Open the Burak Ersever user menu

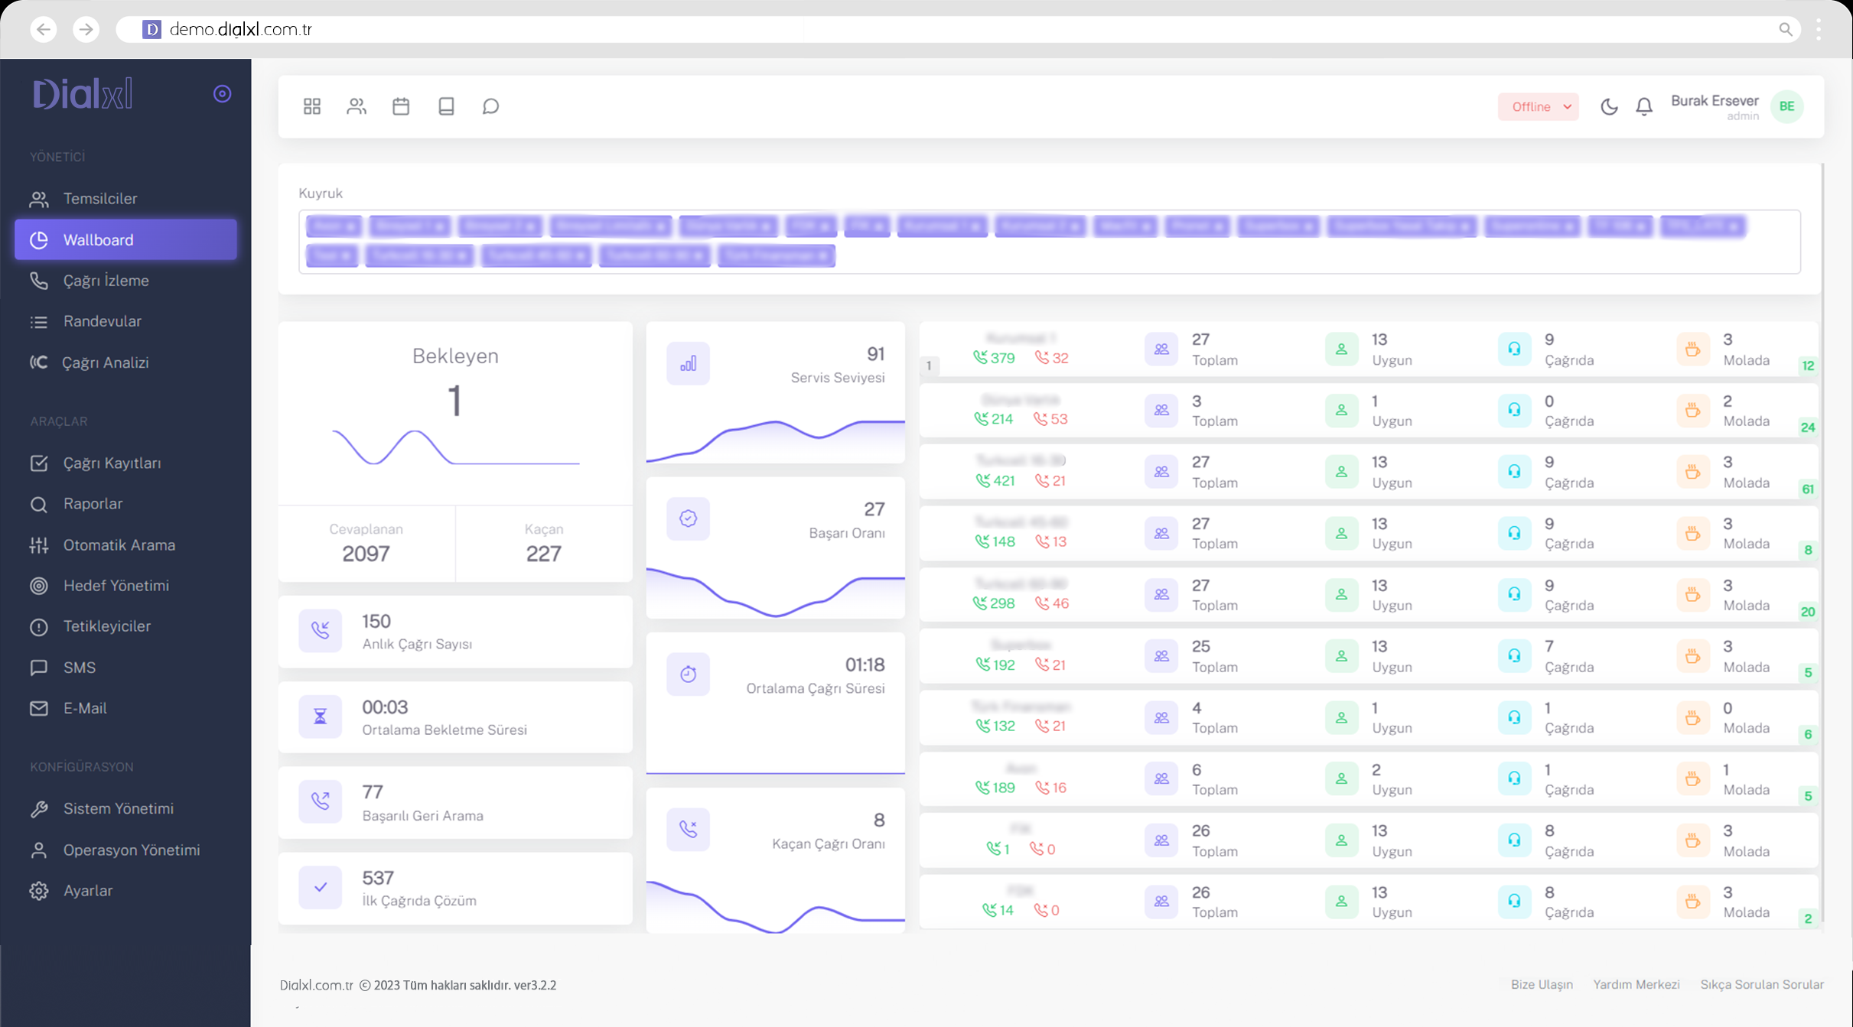click(x=1715, y=106)
